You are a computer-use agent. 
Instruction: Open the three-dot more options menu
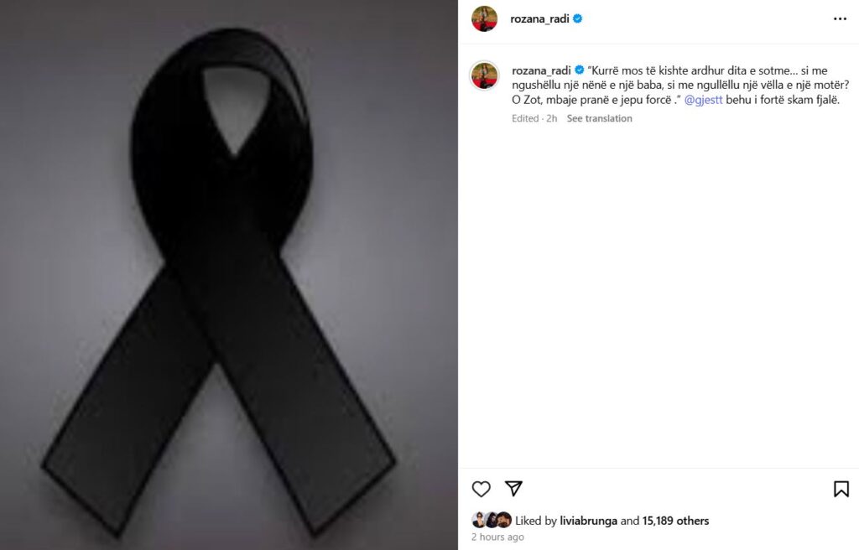[840, 18]
